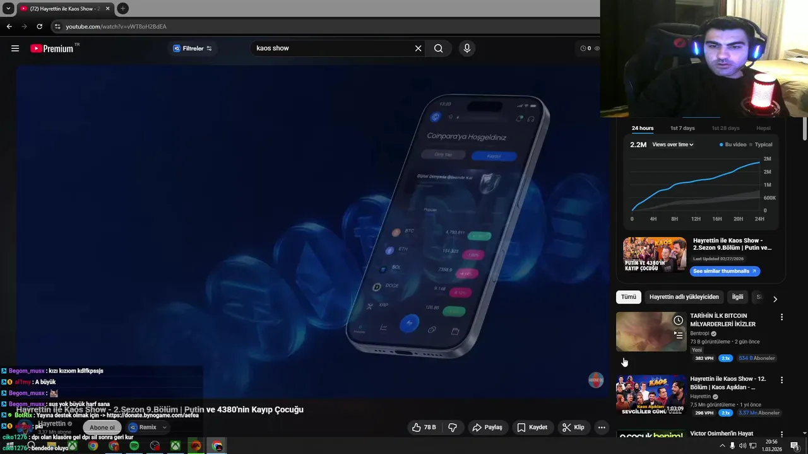Switch stats to Hepsi tab

(763, 129)
